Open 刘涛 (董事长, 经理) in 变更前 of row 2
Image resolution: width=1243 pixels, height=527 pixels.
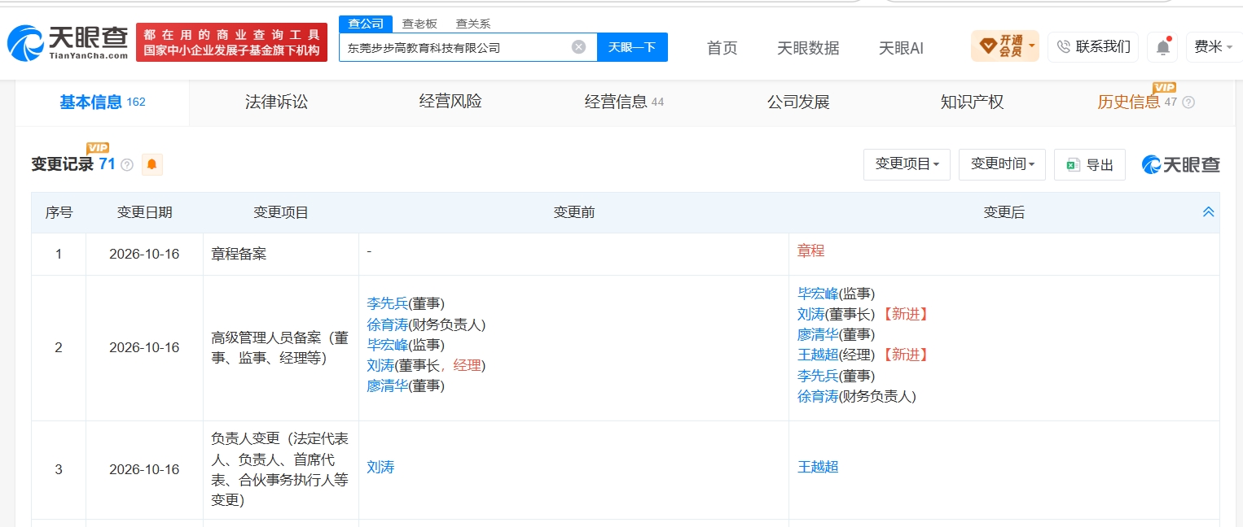380,366
